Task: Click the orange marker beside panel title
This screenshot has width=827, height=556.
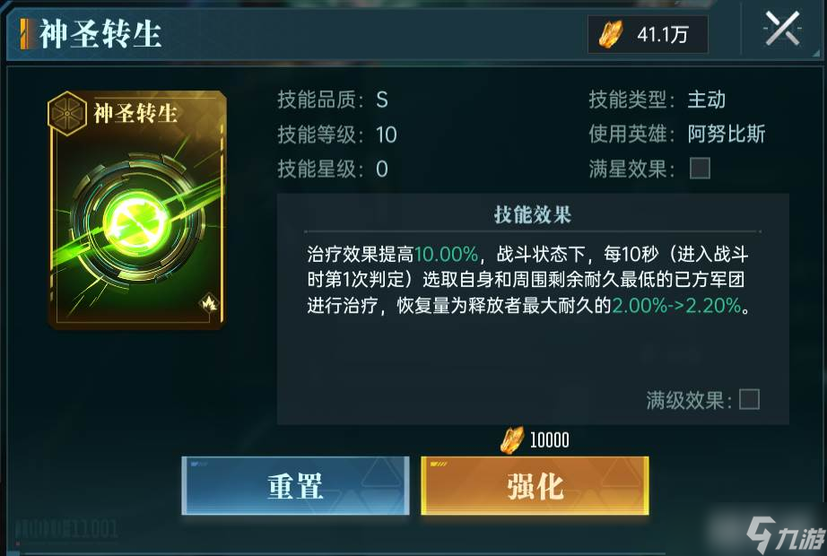Action: pyautogui.click(x=26, y=34)
